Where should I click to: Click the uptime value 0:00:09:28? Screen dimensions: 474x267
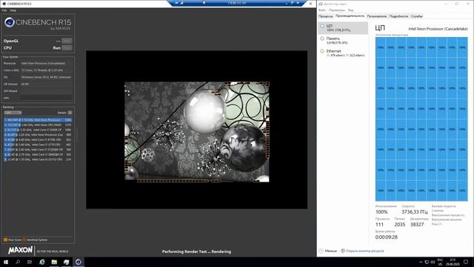pyautogui.click(x=387, y=237)
